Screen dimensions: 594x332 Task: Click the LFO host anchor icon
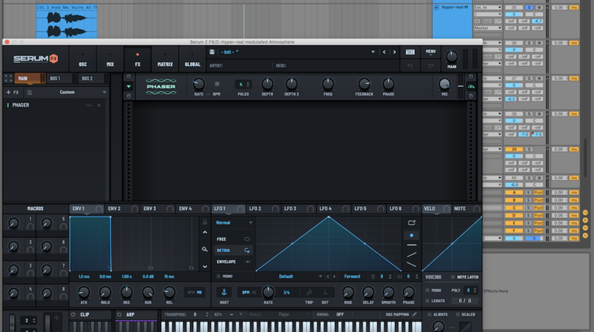click(x=224, y=292)
